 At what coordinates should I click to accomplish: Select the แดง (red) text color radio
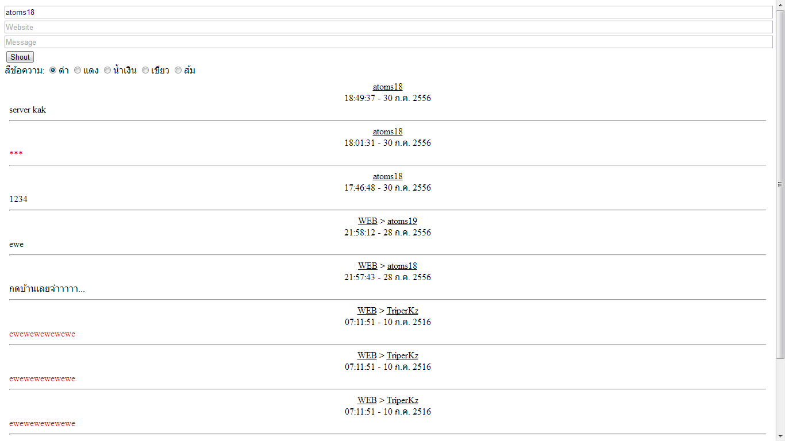[78, 70]
